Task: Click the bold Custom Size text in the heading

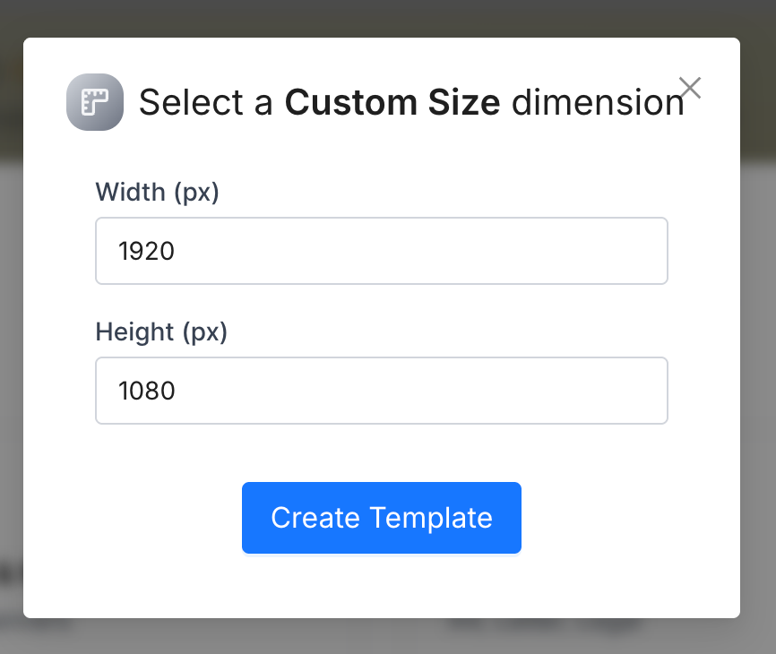Action: pyautogui.click(x=392, y=102)
